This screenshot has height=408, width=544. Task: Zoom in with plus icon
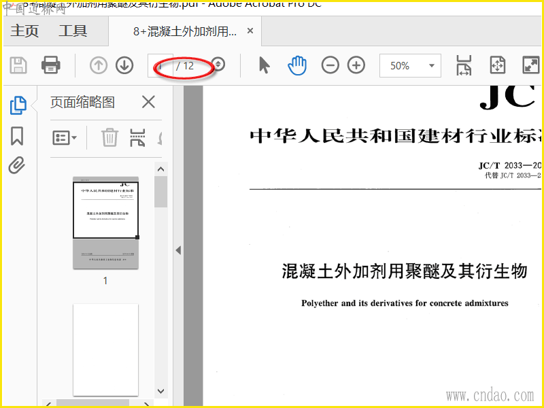(356, 65)
